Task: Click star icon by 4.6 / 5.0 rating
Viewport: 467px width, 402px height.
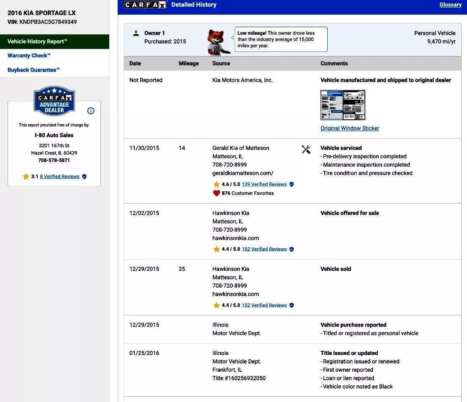Action: (x=216, y=184)
